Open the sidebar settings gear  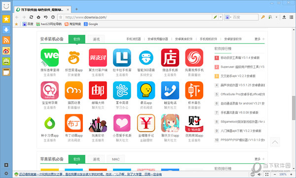6,173
